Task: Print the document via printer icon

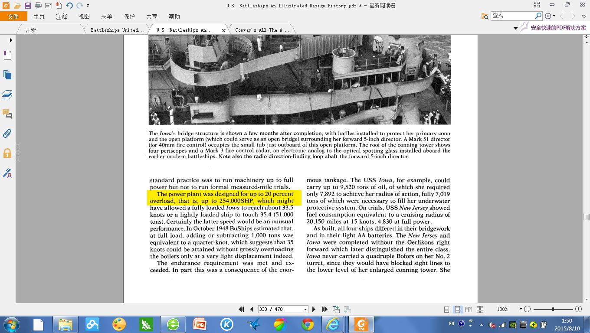Action: [x=38, y=6]
